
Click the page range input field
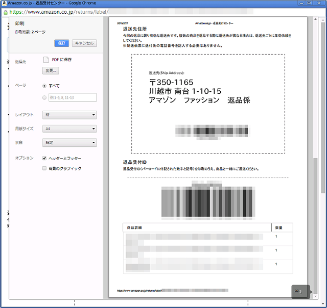click(73, 97)
